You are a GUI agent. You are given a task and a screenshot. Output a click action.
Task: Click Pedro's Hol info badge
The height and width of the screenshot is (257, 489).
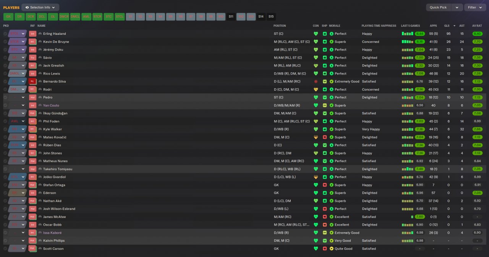tap(32, 98)
